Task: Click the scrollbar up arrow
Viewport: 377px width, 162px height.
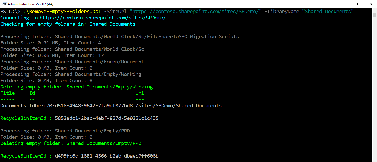Action: coord(374,10)
